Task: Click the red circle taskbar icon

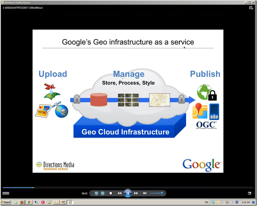Action: tap(43, 202)
